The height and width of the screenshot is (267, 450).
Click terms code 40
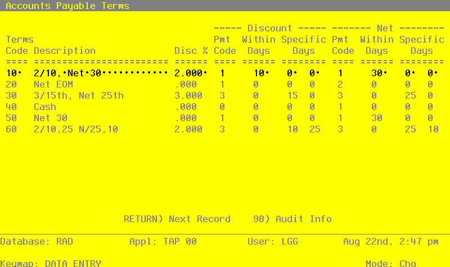pyautogui.click(x=11, y=107)
